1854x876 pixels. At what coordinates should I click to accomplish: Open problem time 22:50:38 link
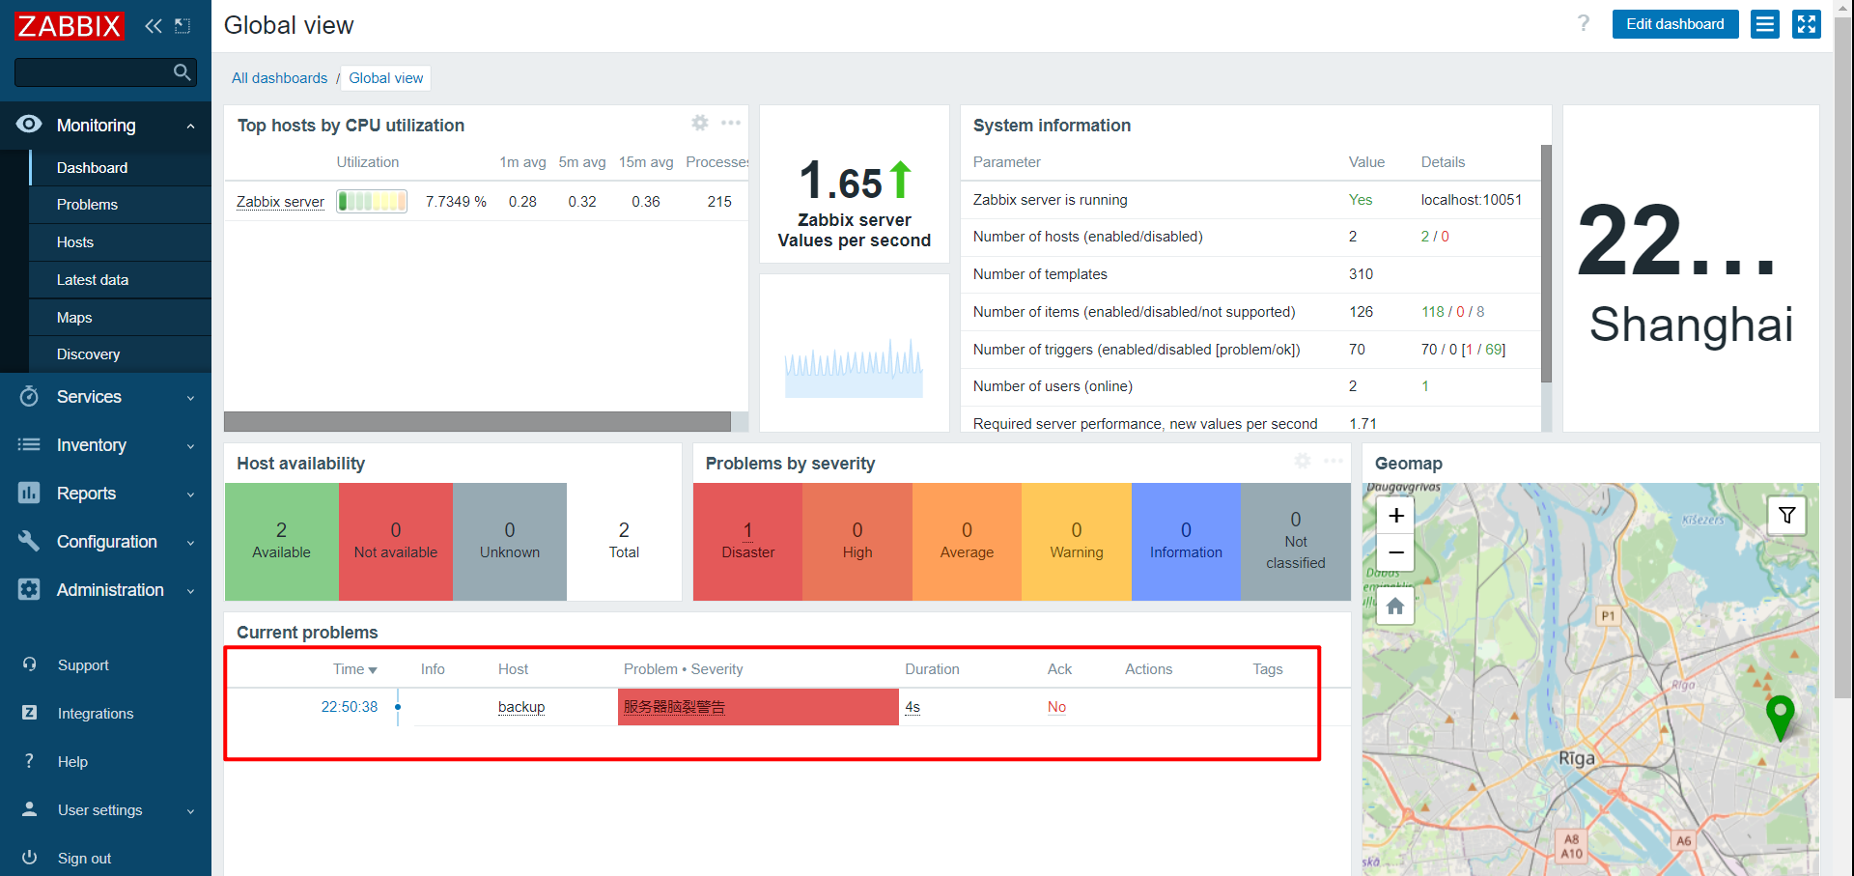(x=350, y=707)
